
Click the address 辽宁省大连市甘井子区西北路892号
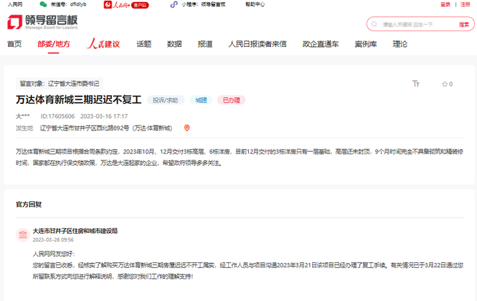tap(106, 128)
